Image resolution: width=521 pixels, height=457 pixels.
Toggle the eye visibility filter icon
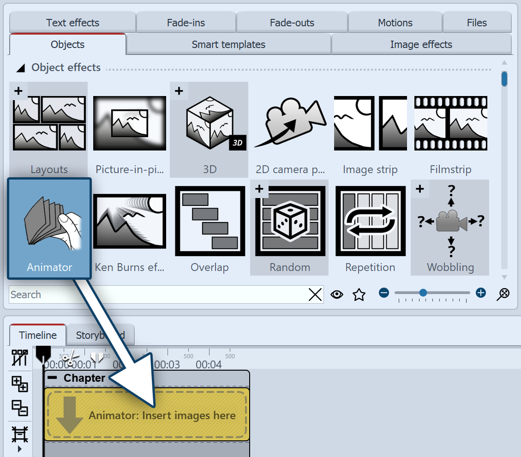[x=337, y=295]
